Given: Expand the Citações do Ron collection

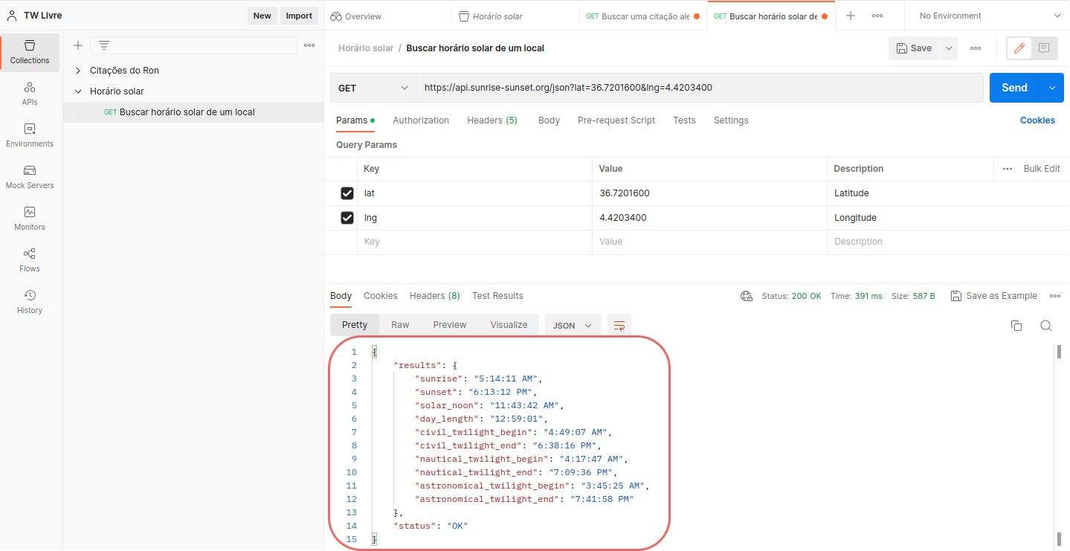Looking at the screenshot, I should coord(78,71).
